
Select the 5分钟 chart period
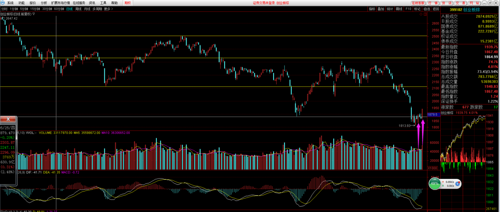click(24, 8)
